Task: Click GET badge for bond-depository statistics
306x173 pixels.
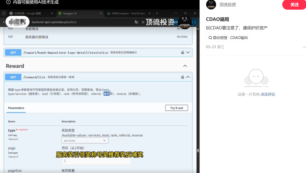Action: pyautogui.click(x=13, y=52)
